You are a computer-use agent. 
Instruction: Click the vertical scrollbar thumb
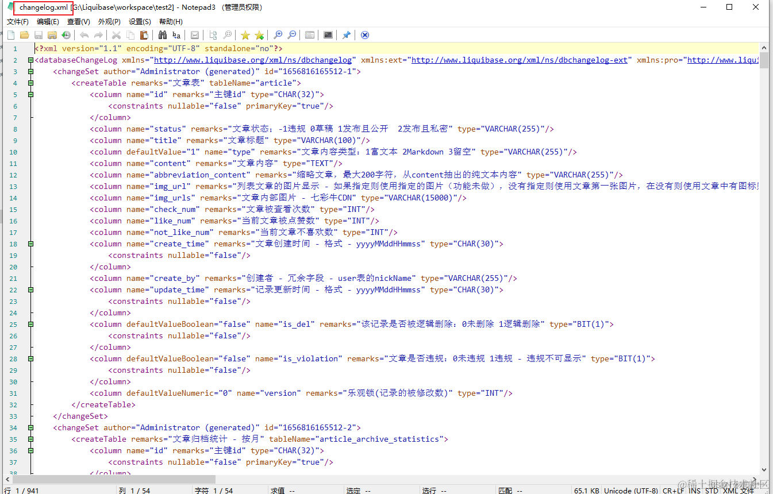[764, 60]
